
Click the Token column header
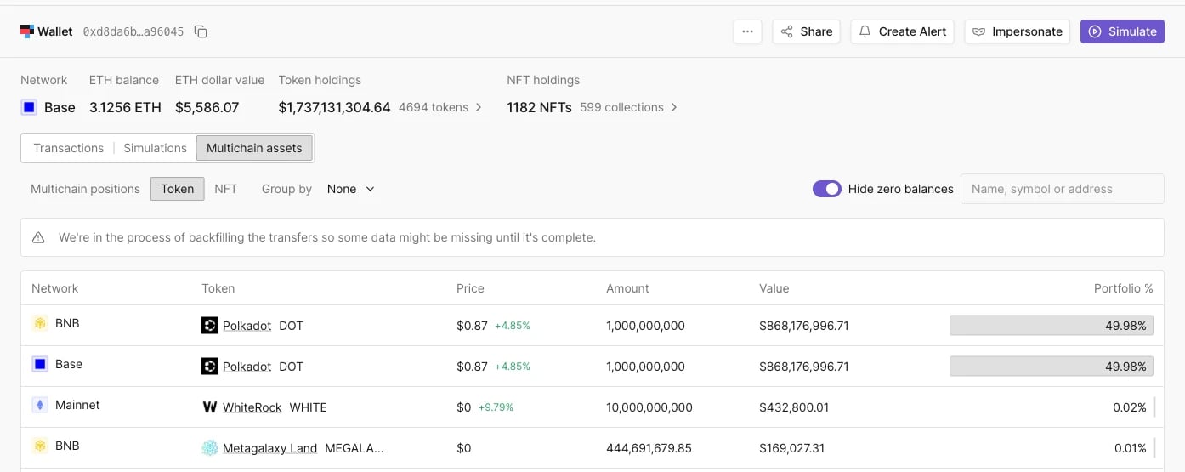(218, 288)
